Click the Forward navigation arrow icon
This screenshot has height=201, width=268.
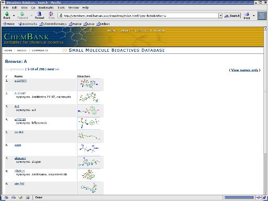coord(22,14)
